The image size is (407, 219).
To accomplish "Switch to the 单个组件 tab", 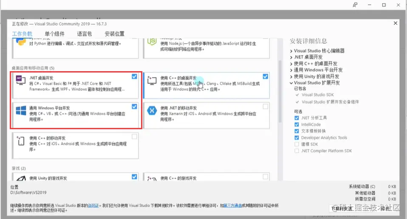I will [54, 34].
